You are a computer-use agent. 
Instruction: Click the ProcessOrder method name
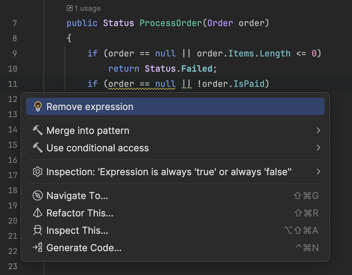[171, 23]
